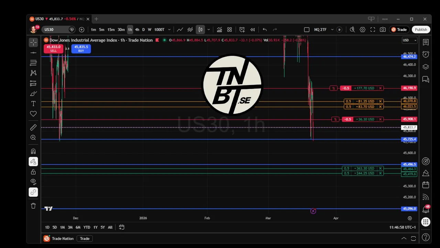
Task: Open the object tree layers icon
Action: [426, 67]
